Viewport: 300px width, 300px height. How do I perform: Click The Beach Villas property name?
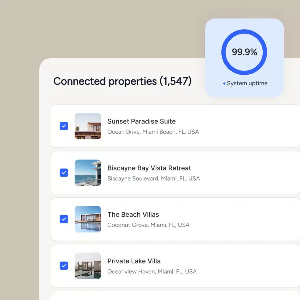133,214
